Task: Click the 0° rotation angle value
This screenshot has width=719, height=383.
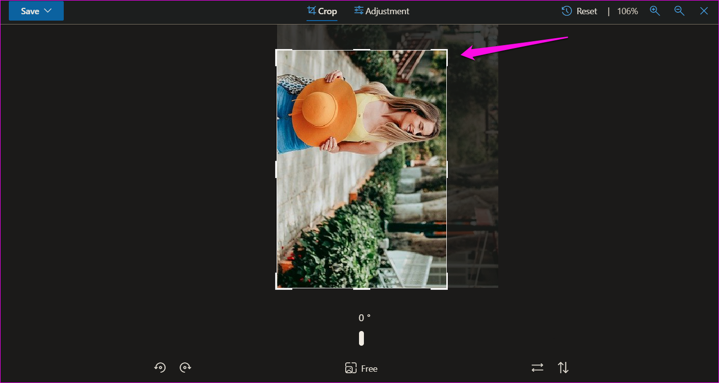Action: tap(365, 318)
